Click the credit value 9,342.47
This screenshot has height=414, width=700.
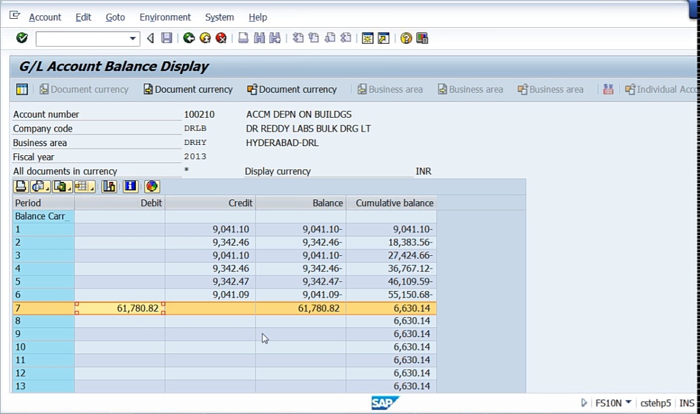click(x=231, y=282)
